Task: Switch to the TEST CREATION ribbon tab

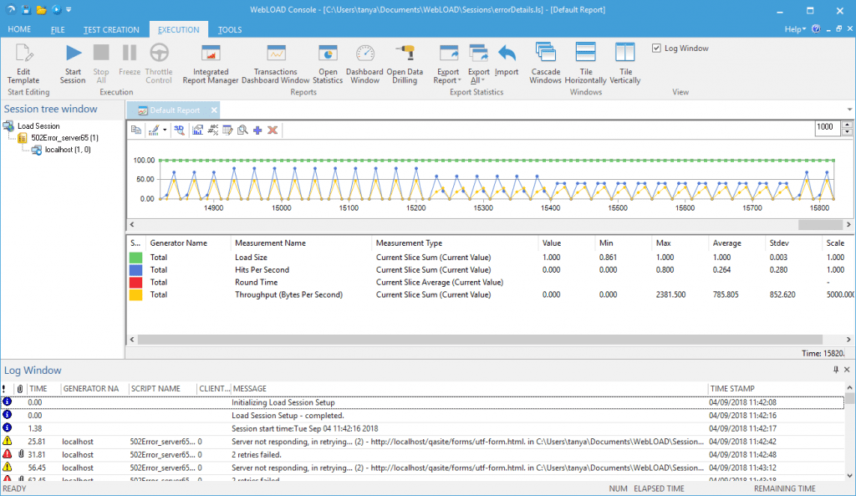Action: click(111, 30)
